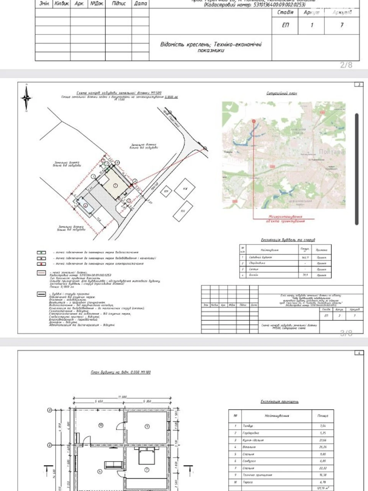
Task: Click heading "Схема намірів забудови земельної ділянки М1:500"
Action: [119, 93]
